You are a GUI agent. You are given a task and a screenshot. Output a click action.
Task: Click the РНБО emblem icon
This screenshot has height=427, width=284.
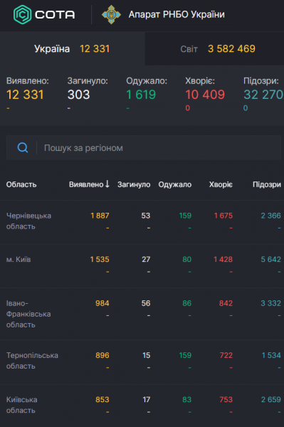tap(111, 14)
